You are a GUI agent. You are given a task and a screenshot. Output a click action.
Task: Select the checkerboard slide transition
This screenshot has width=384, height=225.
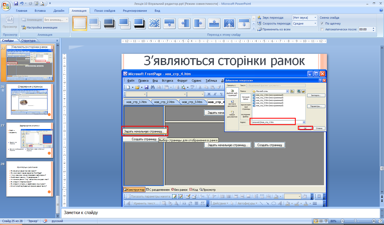[x=154, y=23]
